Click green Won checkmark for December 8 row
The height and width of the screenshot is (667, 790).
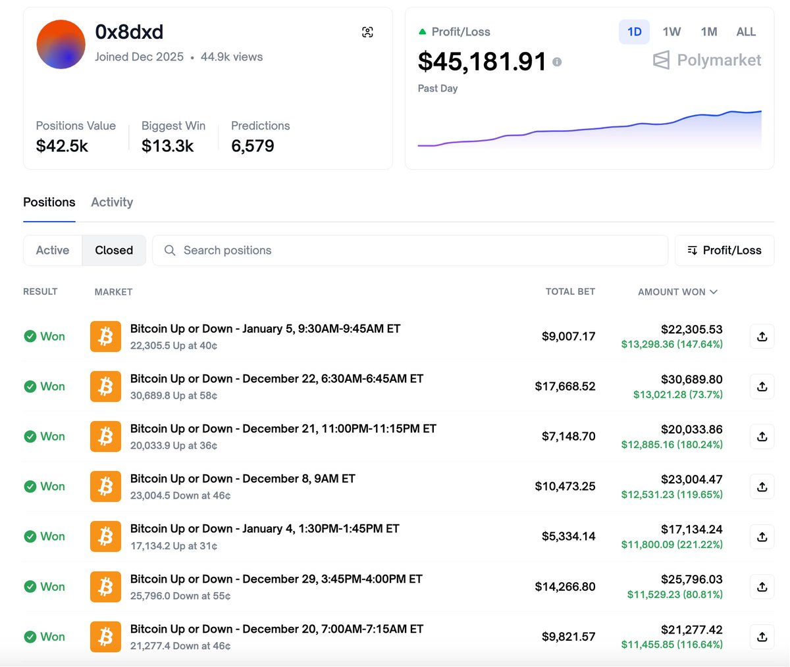30,486
